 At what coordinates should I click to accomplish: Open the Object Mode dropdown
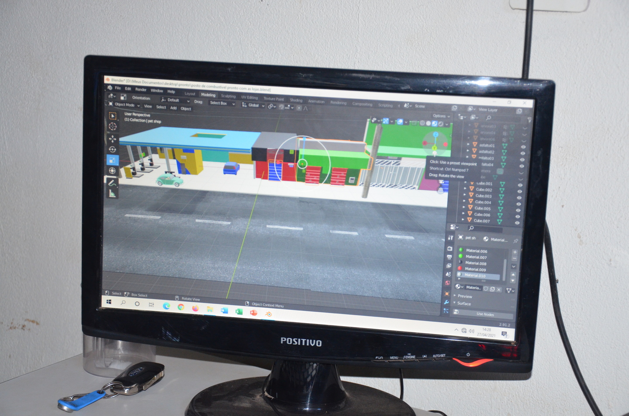tap(124, 105)
